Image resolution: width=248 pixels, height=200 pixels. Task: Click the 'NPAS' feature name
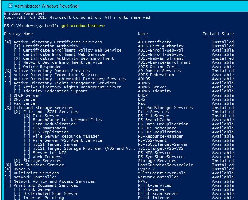tap(143, 181)
